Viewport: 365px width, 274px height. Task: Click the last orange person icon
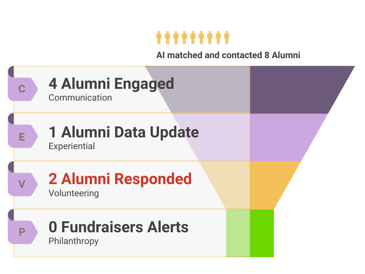[227, 37]
